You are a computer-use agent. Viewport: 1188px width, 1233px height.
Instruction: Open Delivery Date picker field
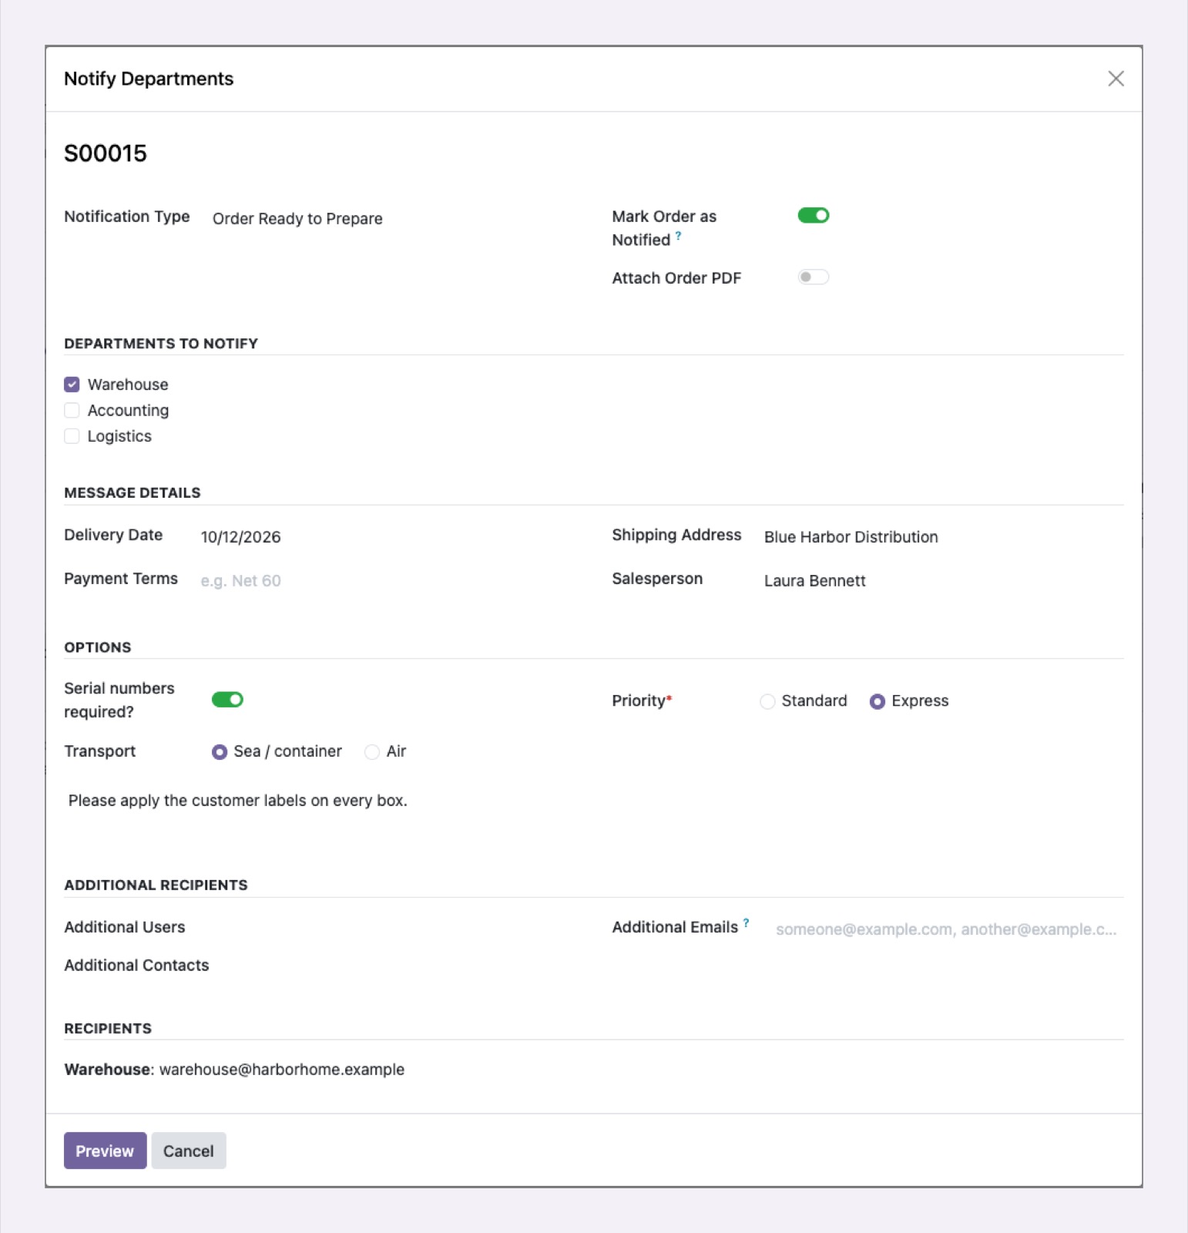pyautogui.click(x=389, y=537)
